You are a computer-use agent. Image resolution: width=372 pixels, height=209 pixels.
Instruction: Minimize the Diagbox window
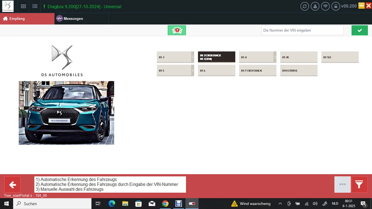pos(361,6)
